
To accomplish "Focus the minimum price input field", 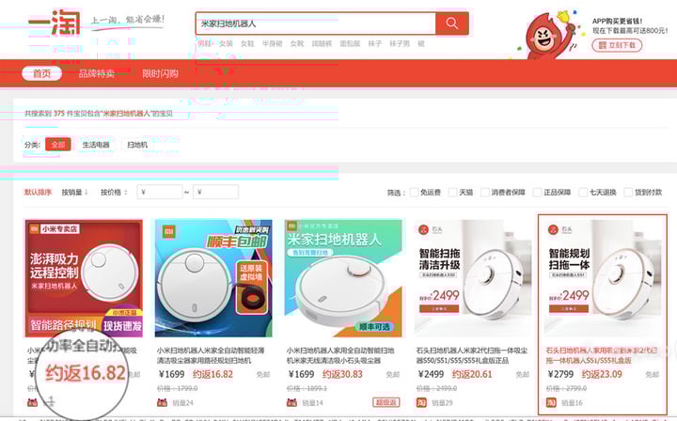I will click(160, 192).
